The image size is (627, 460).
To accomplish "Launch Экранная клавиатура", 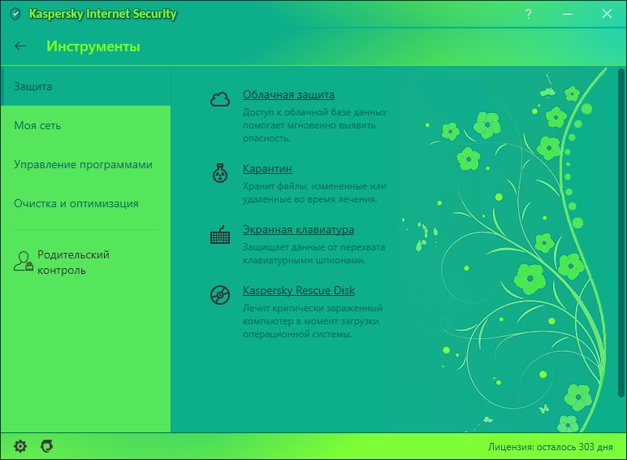I will [x=298, y=230].
